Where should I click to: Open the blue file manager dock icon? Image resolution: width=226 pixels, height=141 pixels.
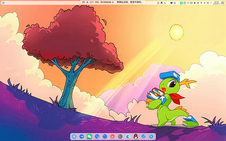(x=105, y=136)
